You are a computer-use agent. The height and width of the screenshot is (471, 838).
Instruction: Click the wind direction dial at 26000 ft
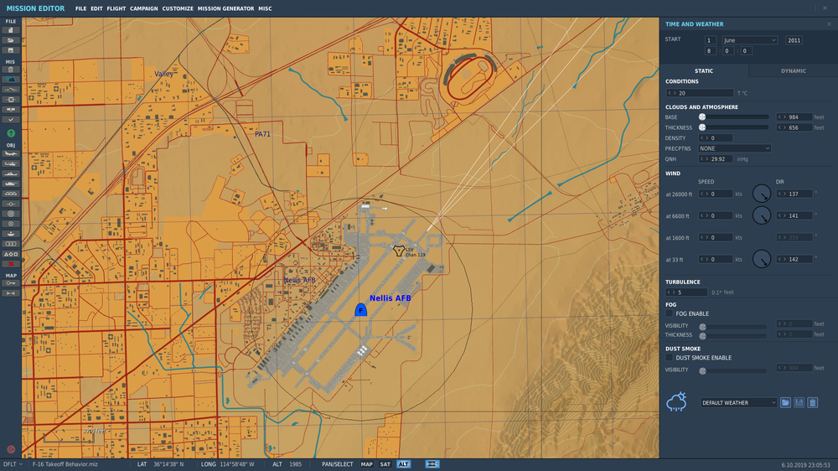761,194
